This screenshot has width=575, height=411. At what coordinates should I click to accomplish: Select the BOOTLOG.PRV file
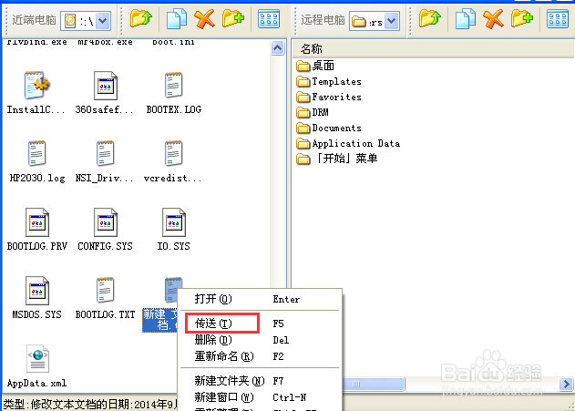coord(37,230)
